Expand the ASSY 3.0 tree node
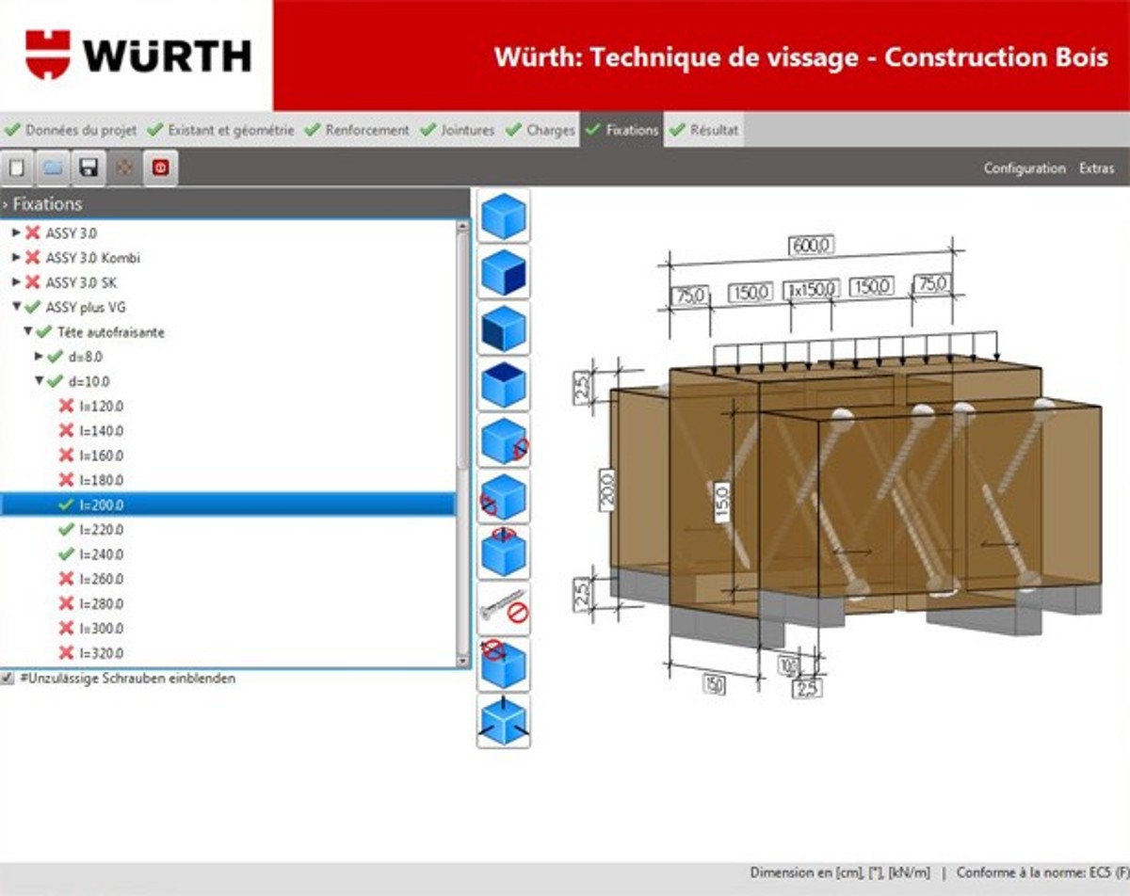 click(x=16, y=232)
